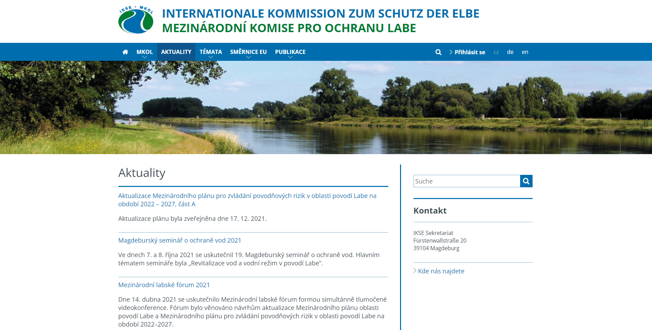Screen dimensions: 652x330
Task: Click arrow icon before Kde nás najdete
Action: pyautogui.click(x=415, y=271)
